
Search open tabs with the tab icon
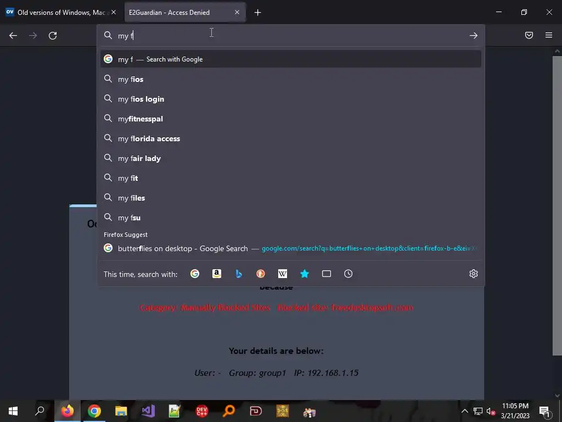point(327,274)
